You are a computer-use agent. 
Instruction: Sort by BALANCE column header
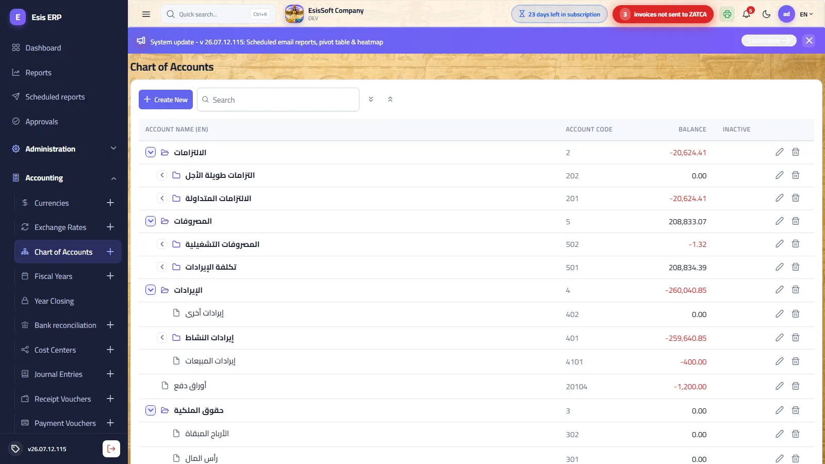coord(692,129)
